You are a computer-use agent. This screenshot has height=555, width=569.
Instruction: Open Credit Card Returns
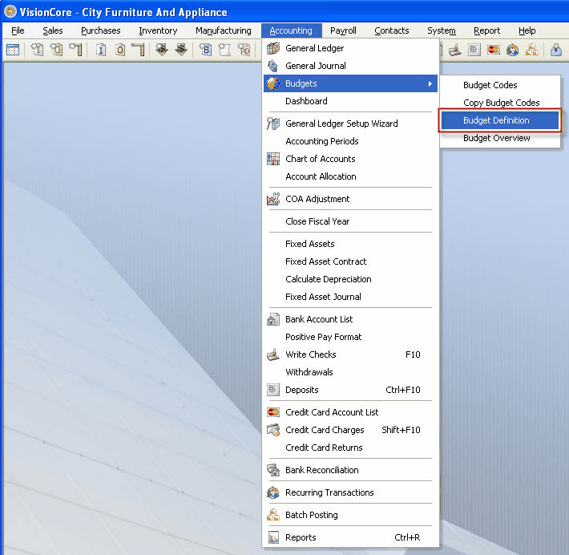(350, 448)
